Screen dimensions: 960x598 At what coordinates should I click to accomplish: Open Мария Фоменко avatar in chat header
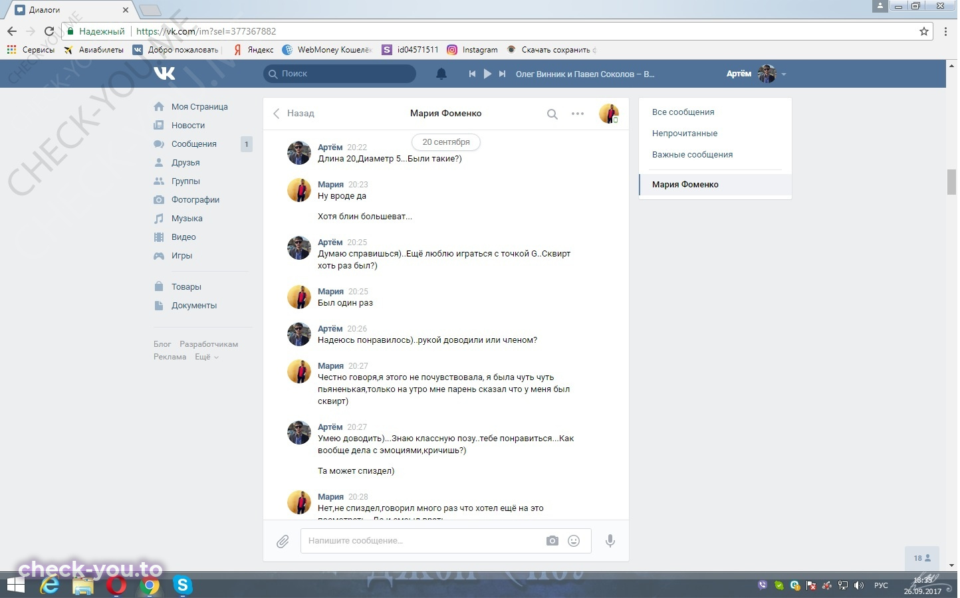[x=609, y=114]
